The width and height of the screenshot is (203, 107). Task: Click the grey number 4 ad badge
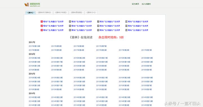(x=70, y=22)
